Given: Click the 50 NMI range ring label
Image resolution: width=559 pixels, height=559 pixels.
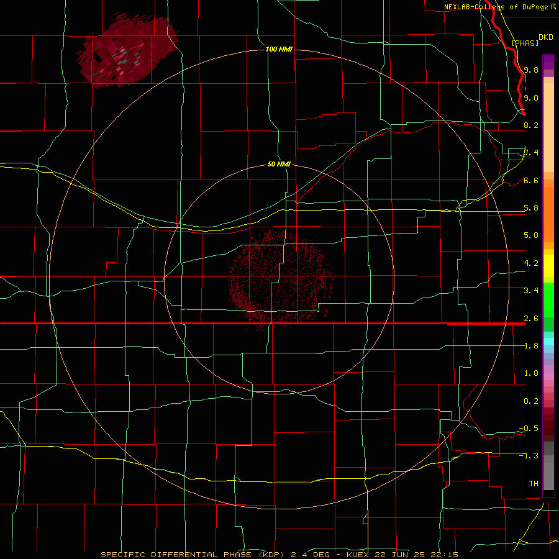Looking at the screenshot, I should 279,164.
